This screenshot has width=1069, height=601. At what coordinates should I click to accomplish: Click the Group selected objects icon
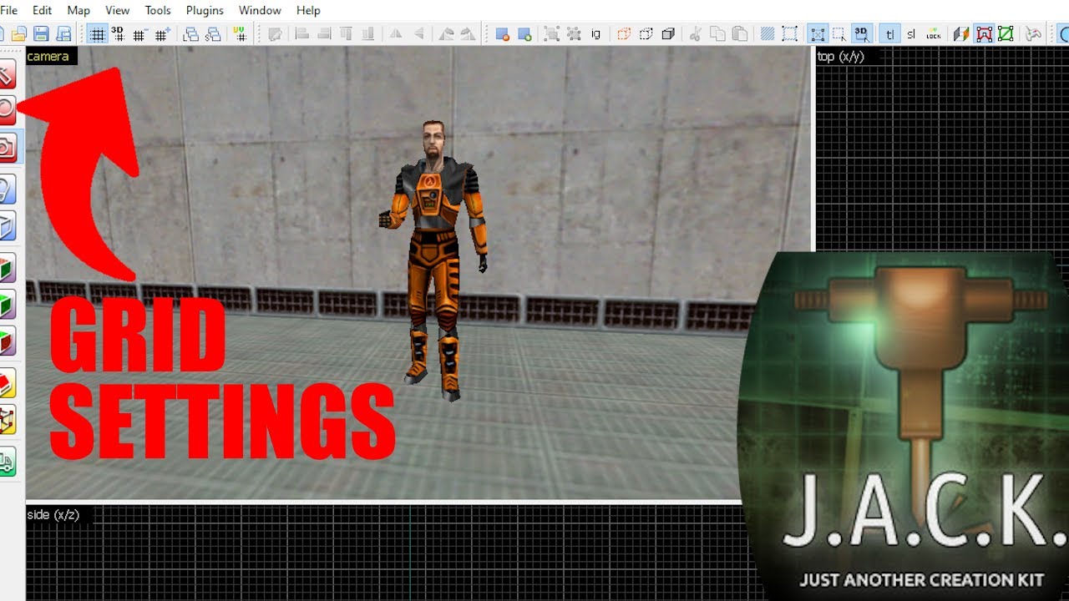pos(551,34)
